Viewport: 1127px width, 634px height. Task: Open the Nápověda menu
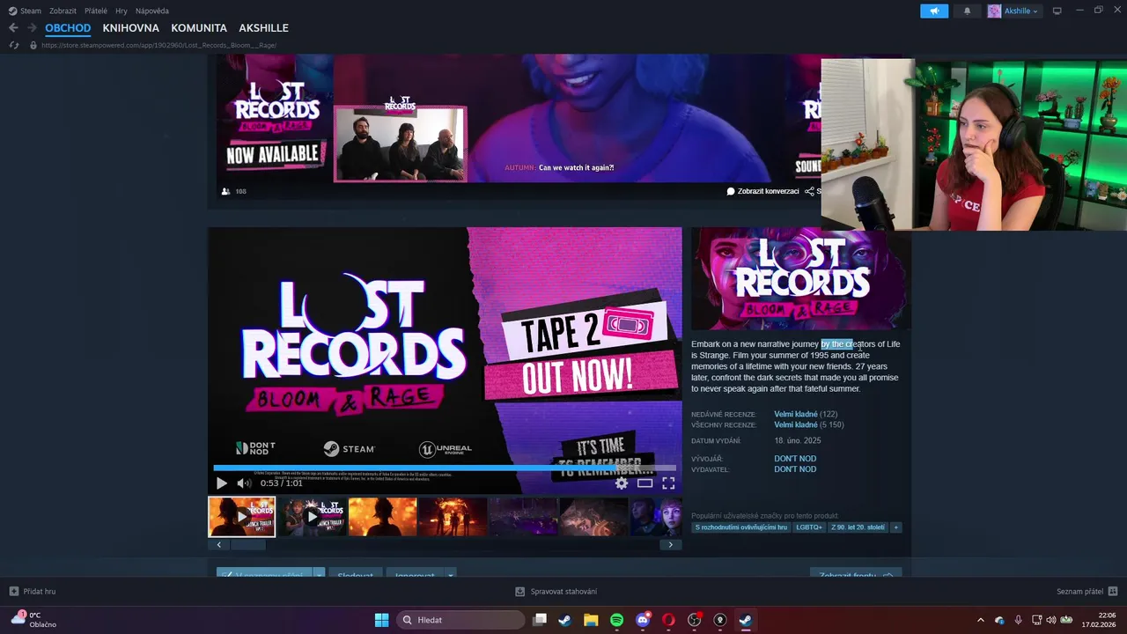[152, 11]
